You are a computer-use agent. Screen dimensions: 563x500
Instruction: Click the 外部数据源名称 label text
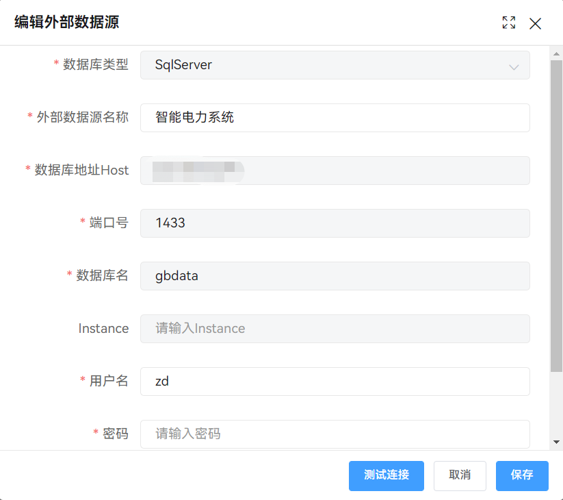pyautogui.click(x=82, y=118)
